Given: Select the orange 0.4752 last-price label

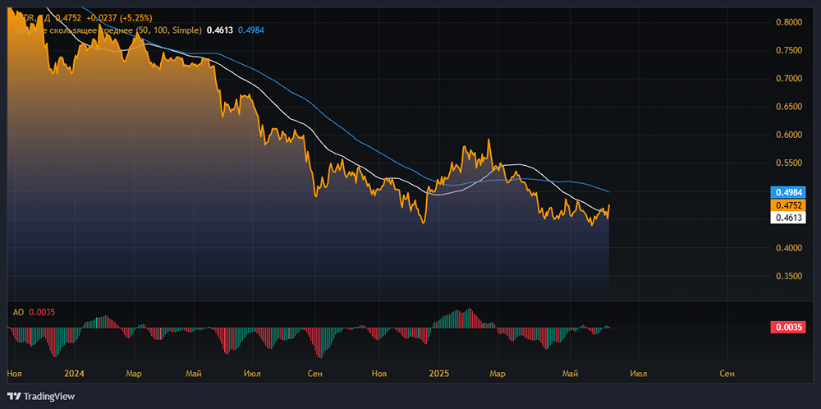Looking at the screenshot, I should [787, 204].
